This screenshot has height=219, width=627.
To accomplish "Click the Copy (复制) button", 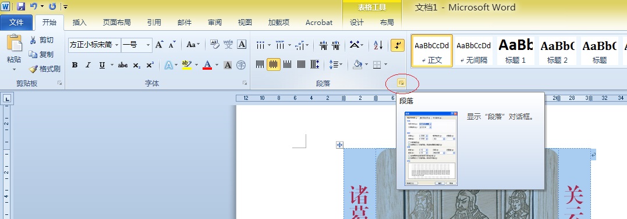I will pos(41,54).
